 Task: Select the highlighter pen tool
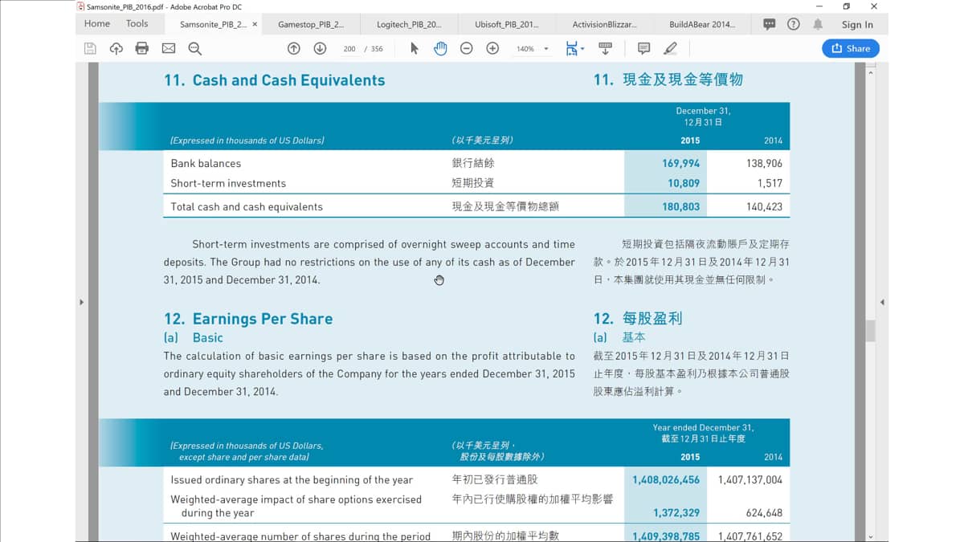tap(671, 48)
